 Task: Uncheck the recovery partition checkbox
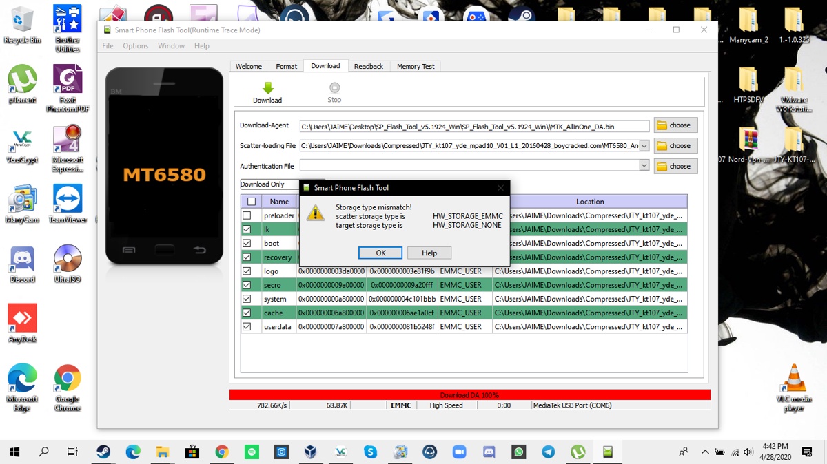point(247,257)
